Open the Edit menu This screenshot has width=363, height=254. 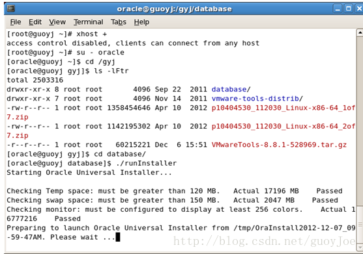coord(35,22)
